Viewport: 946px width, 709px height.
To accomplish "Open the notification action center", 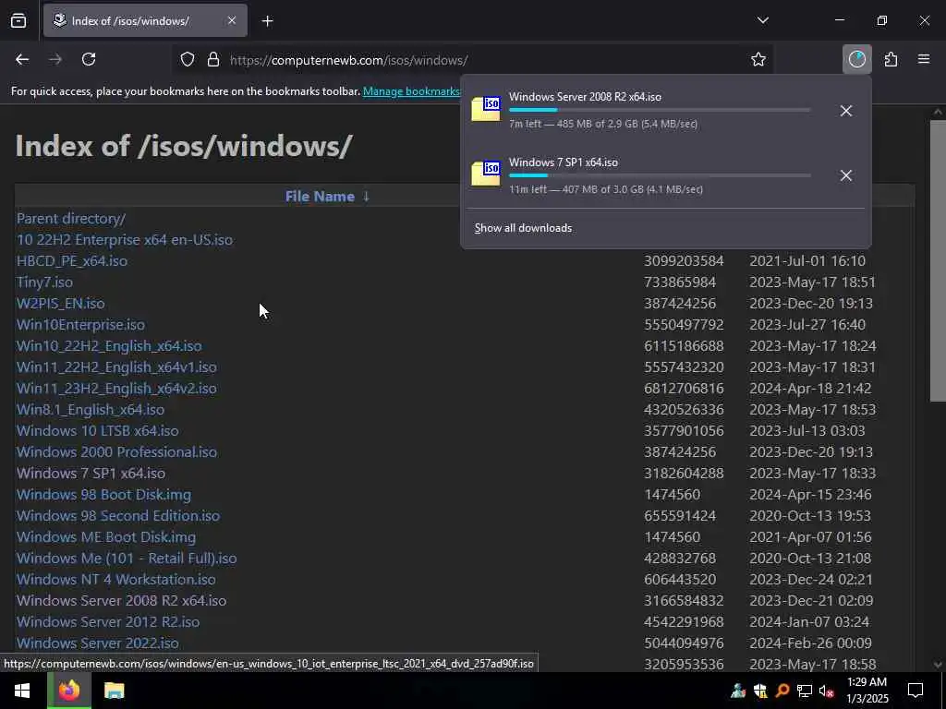I will pos(916,691).
